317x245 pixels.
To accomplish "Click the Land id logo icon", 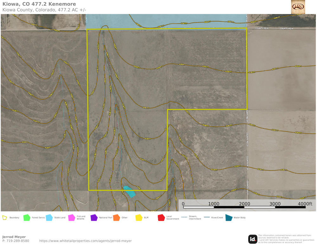I will point(253,239).
